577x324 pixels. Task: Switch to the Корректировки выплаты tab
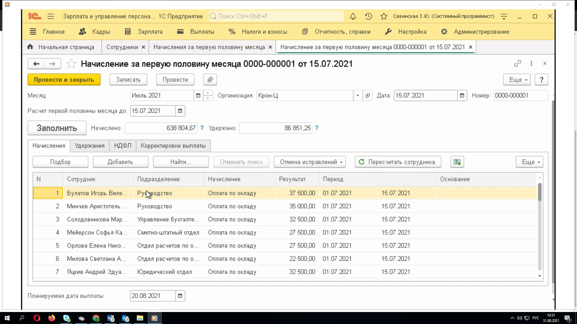(x=173, y=145)
